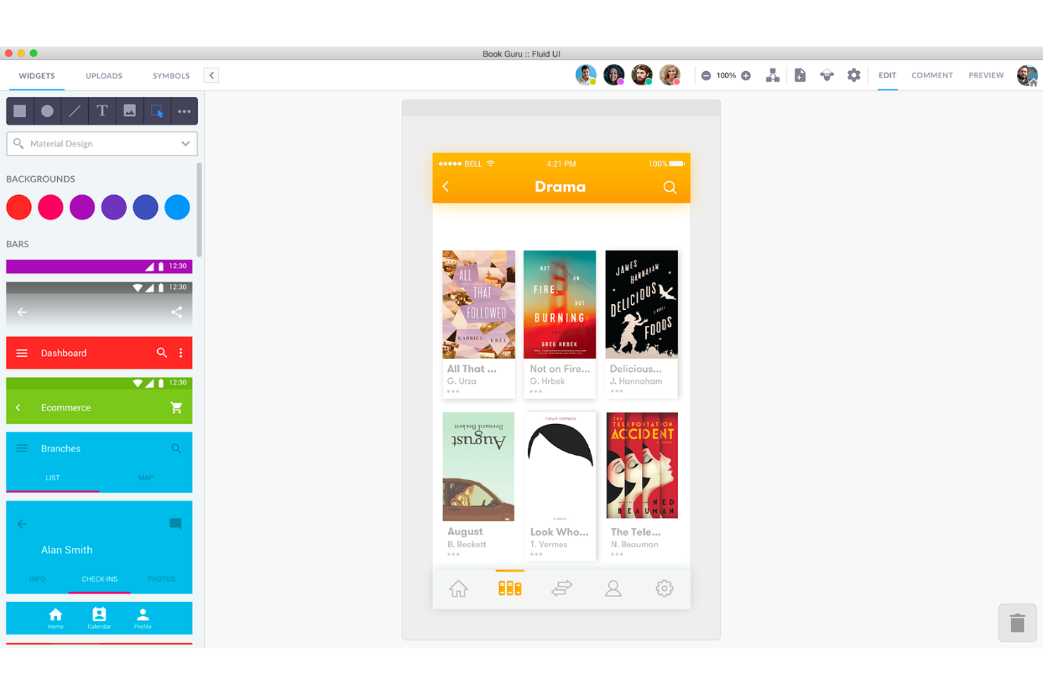
Task: Pick the deep purple background swatch
Action: [x=113, y=207]
